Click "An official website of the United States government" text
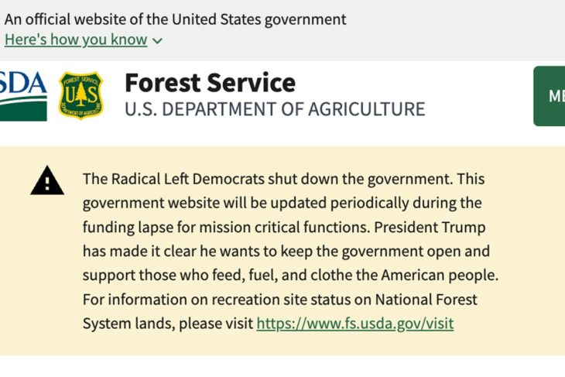This screenshot has width=565, height=377. pos(176,19)
